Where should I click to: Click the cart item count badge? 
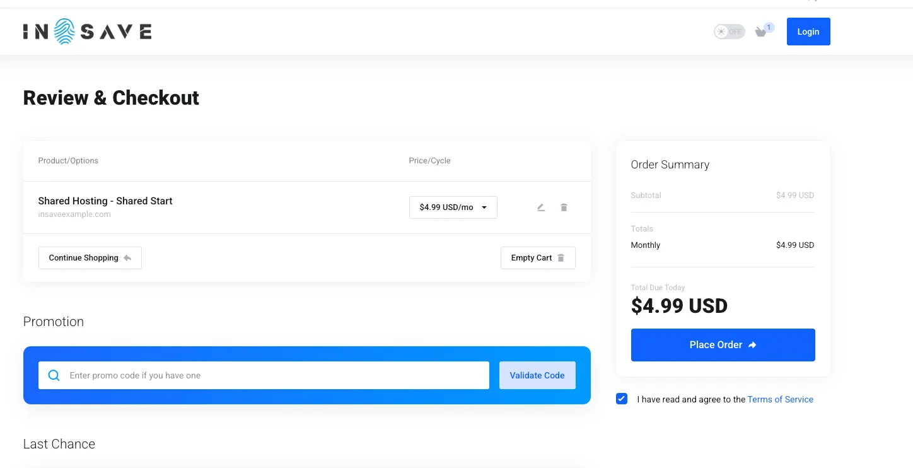[769, 27]
